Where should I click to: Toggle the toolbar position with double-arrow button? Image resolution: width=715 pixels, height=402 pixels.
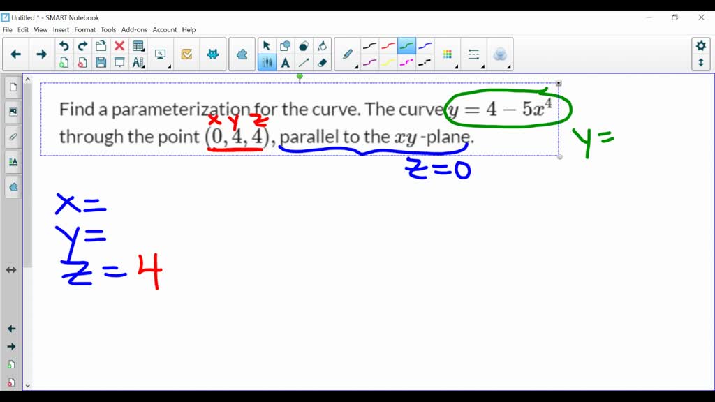coord(700,63)
